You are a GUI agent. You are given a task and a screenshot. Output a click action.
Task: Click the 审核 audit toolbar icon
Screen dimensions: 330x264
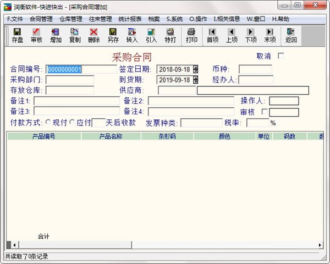[36, 31]
